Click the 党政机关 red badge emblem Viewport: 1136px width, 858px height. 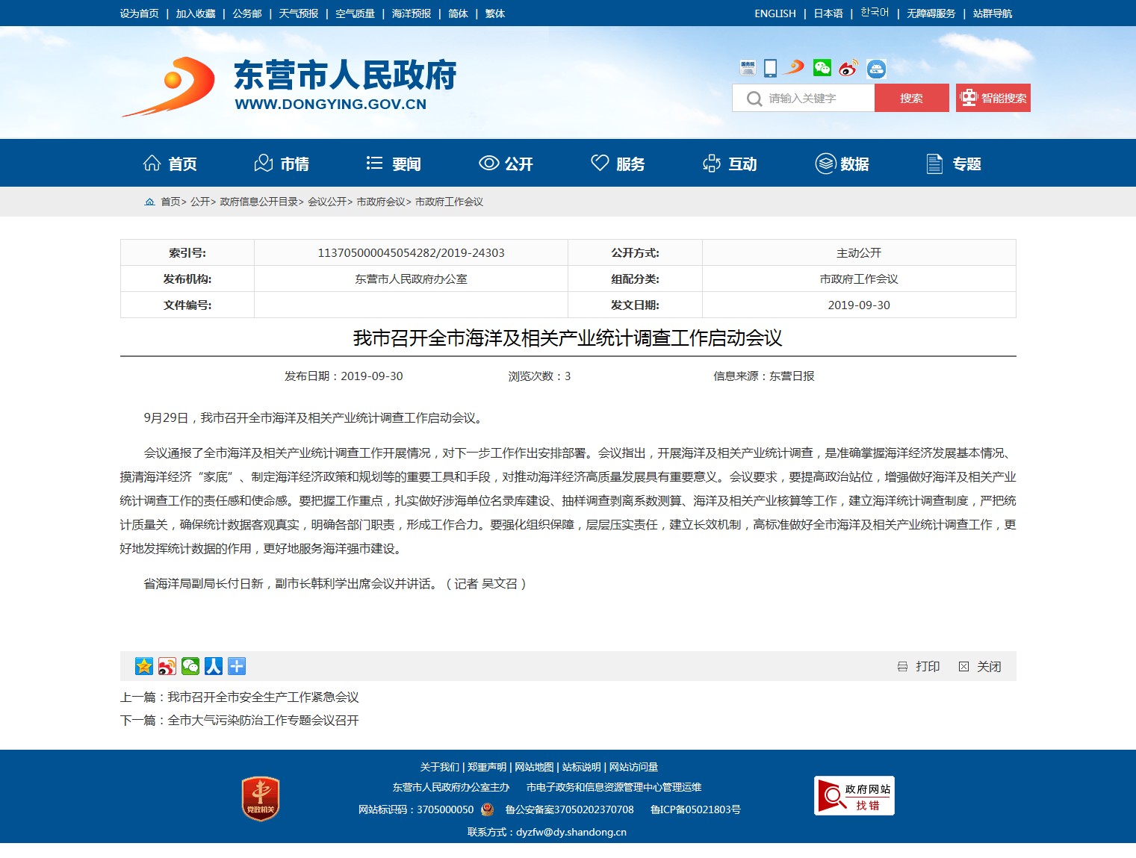pos(261,799)
